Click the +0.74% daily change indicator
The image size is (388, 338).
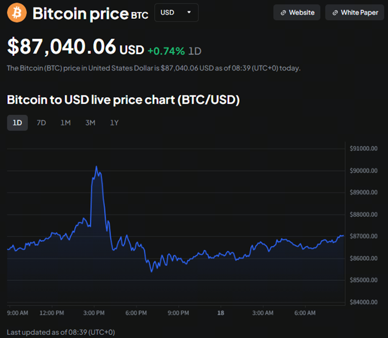coord(166,50)
